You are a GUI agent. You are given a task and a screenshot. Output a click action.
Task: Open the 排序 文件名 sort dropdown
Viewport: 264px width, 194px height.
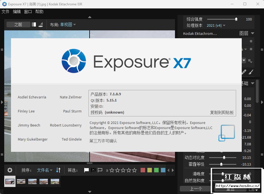pyautogui.click(x=45, y=170)
